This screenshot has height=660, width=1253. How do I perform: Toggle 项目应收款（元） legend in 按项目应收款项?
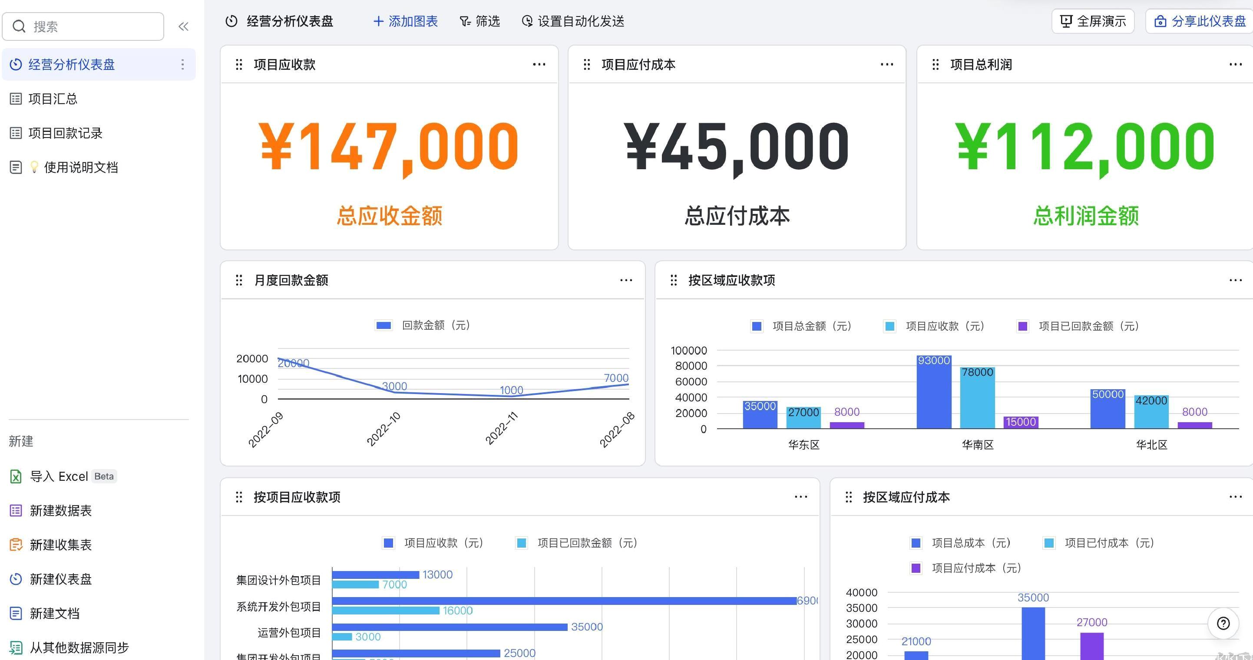tap(433, 543)
